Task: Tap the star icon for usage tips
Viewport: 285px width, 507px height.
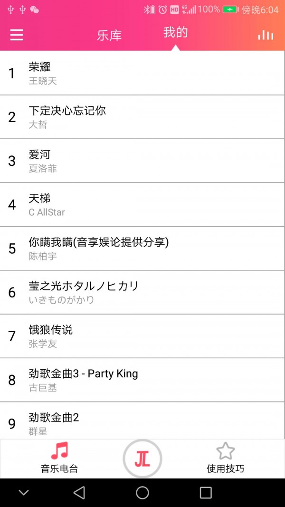Action: click(225, 451)
